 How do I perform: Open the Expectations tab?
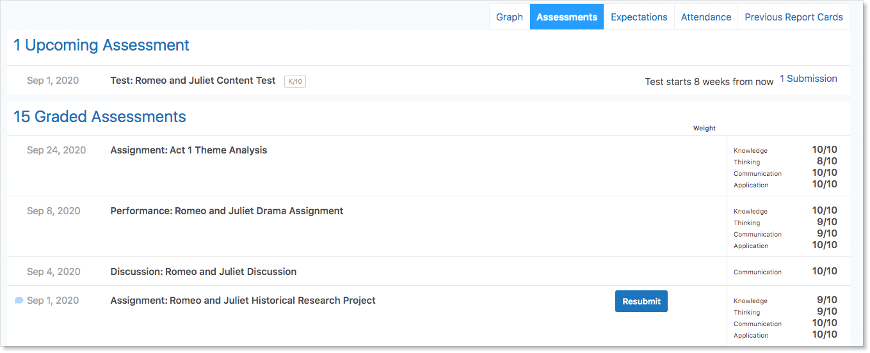639,17
